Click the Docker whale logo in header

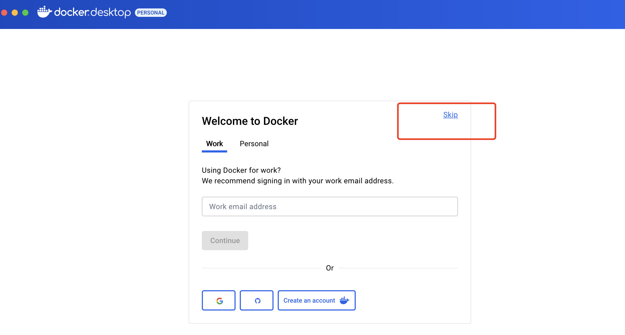coord(44,12)
